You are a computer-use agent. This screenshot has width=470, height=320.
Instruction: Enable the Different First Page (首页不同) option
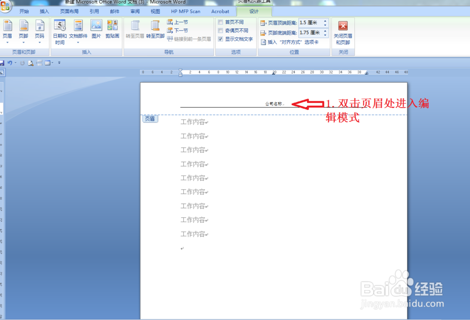220,22
